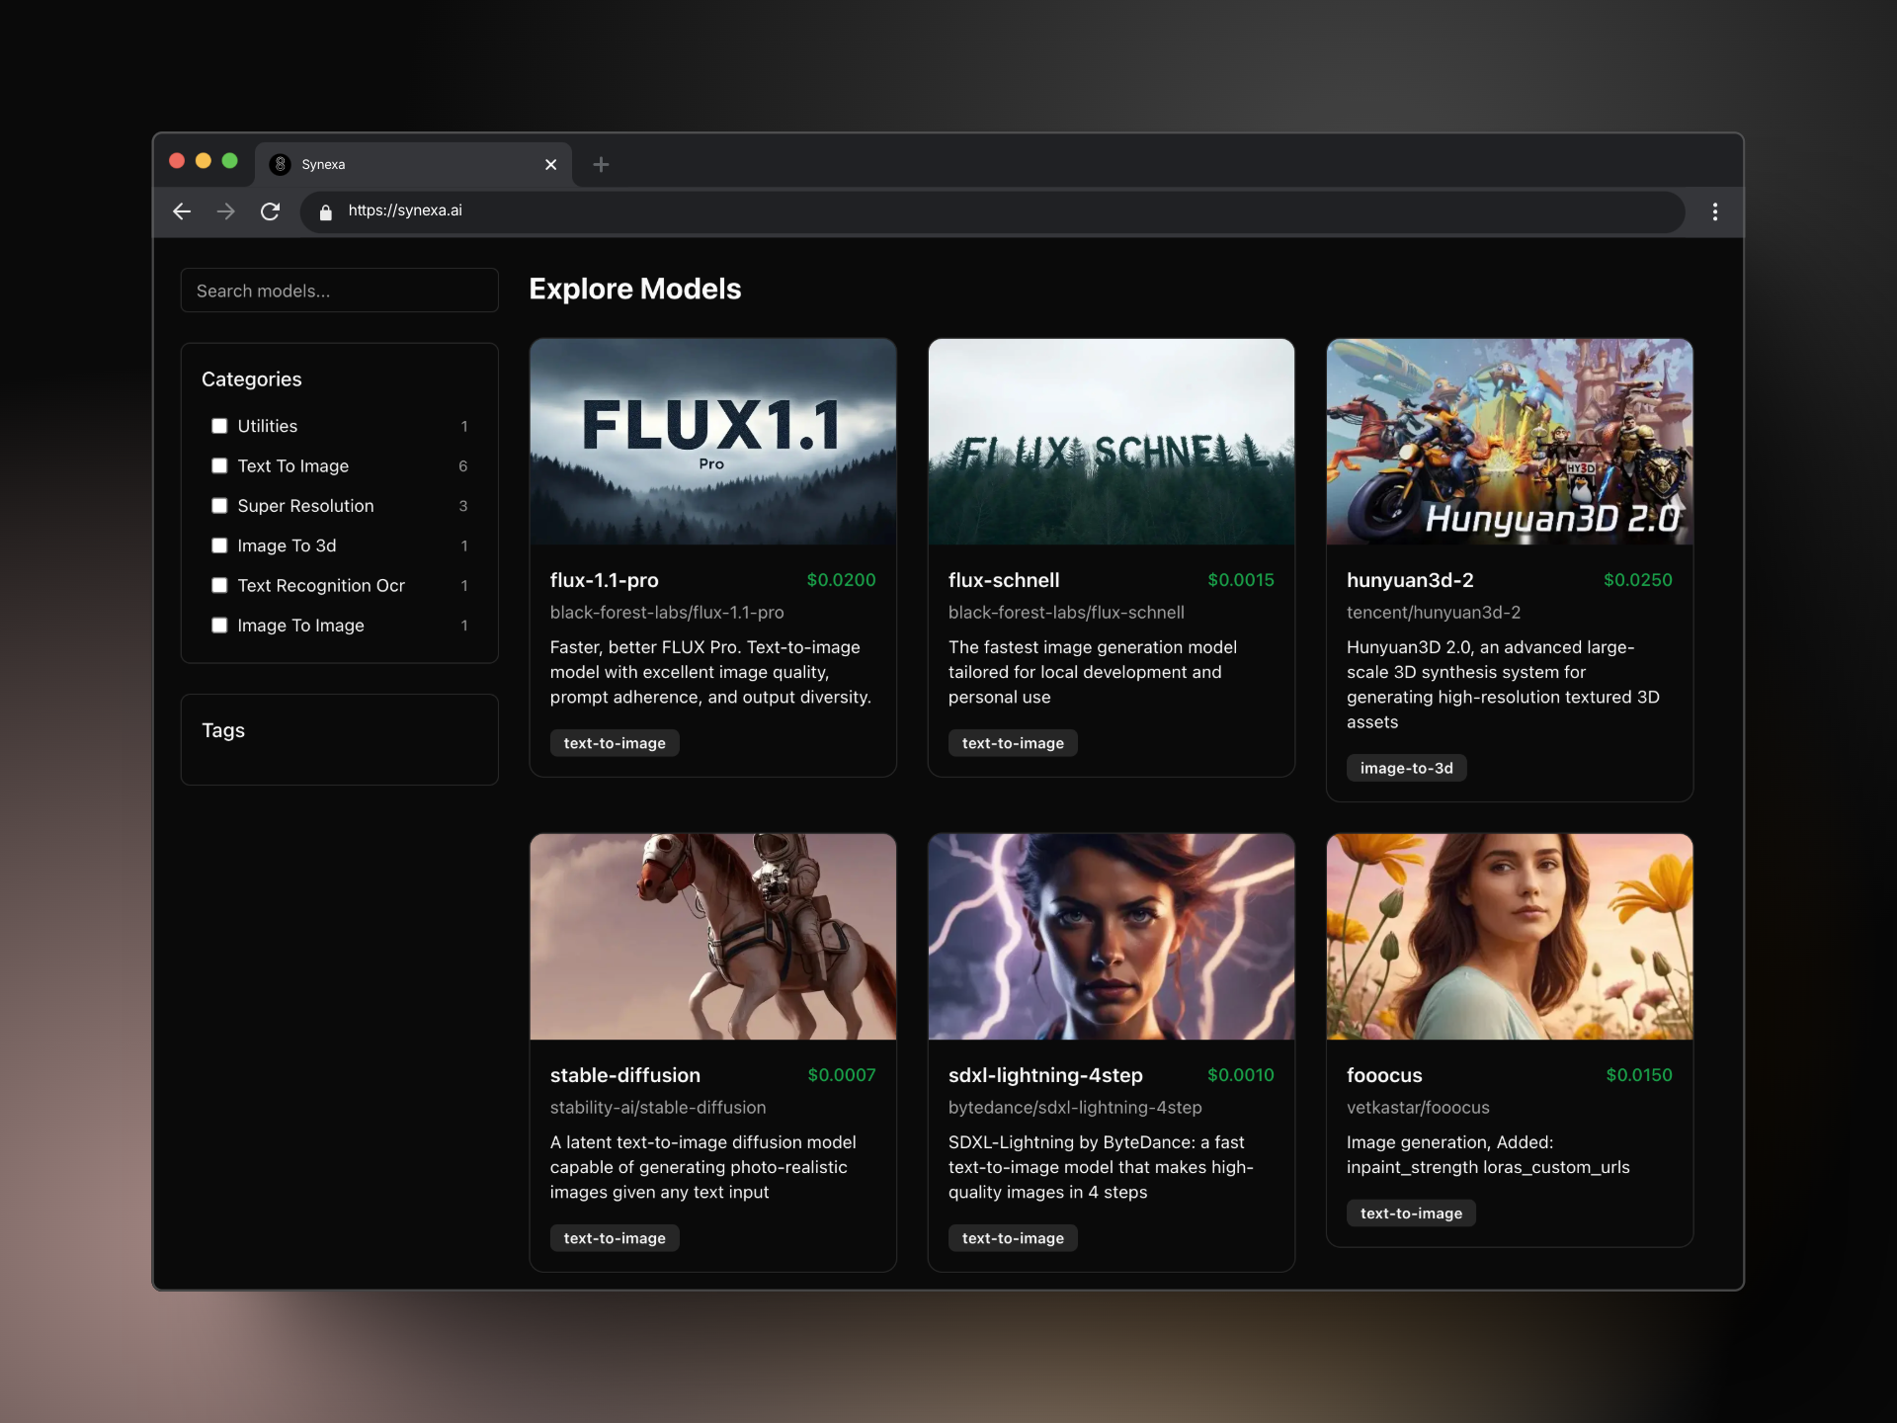Open the browser three-dot menu

pyautogui.click(x=1715, y=211)
